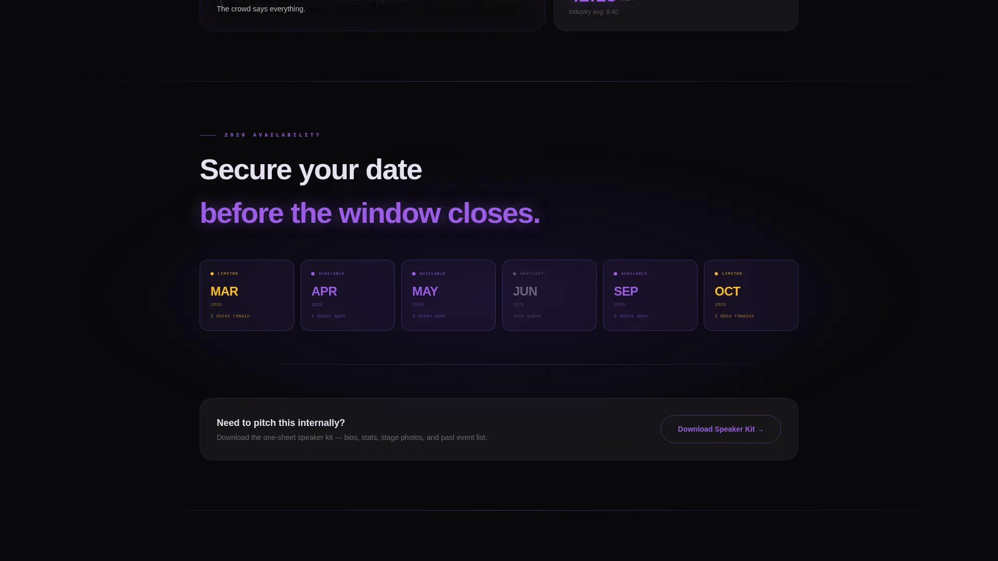The width and height of the screenshot is (998, 561).
Task: Select the MAR 2026 availability card
Action: click(247, 295)
